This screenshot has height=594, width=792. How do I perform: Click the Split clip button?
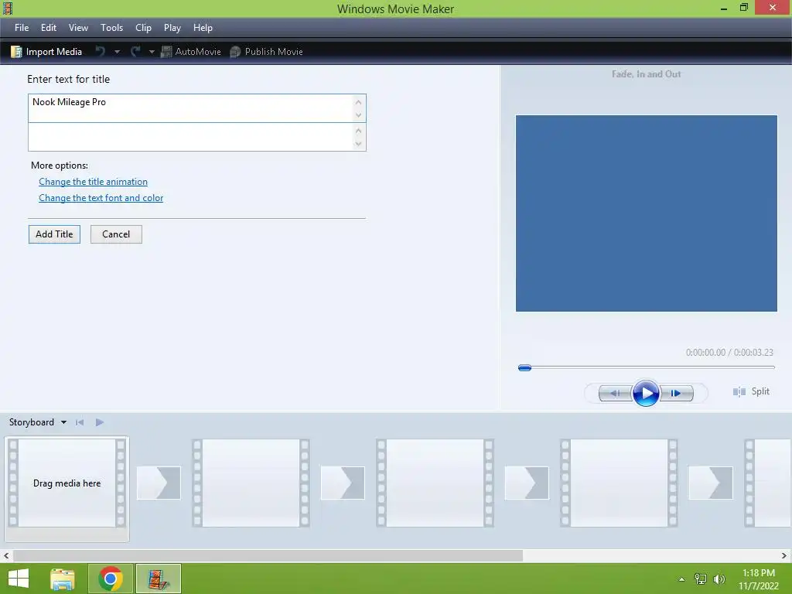point(751,391)
